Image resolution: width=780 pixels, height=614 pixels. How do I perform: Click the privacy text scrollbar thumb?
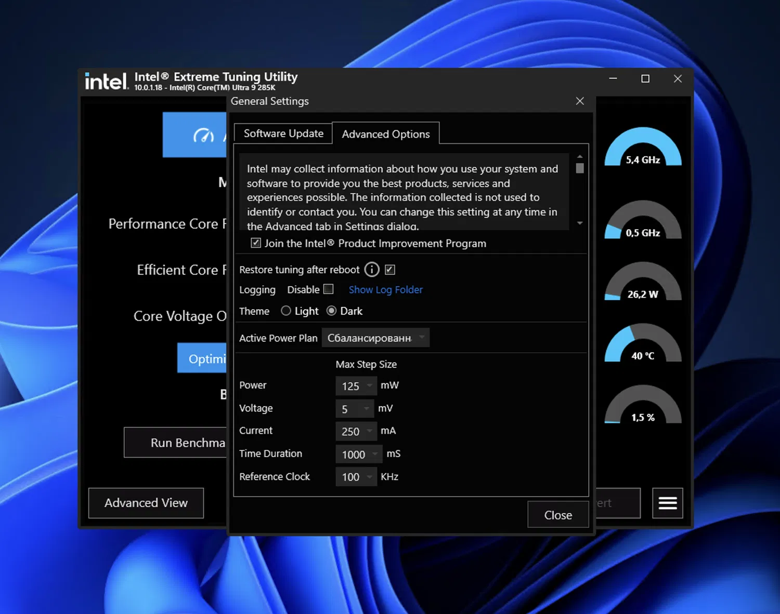click(580, 168)
